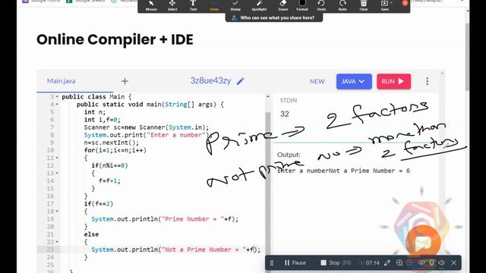Click the 'if(n%i==0)' code line

(109, 165)
